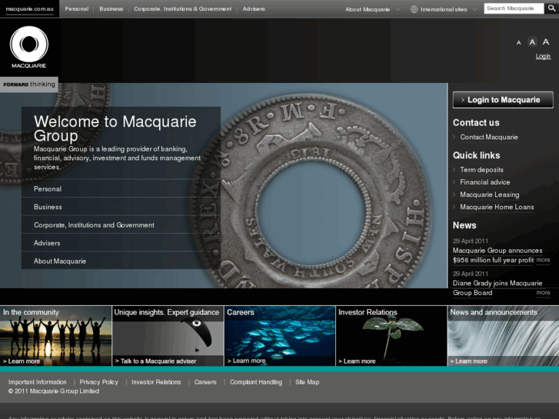
Task: Open the In the community thumbnail
Action: [55, 335]
